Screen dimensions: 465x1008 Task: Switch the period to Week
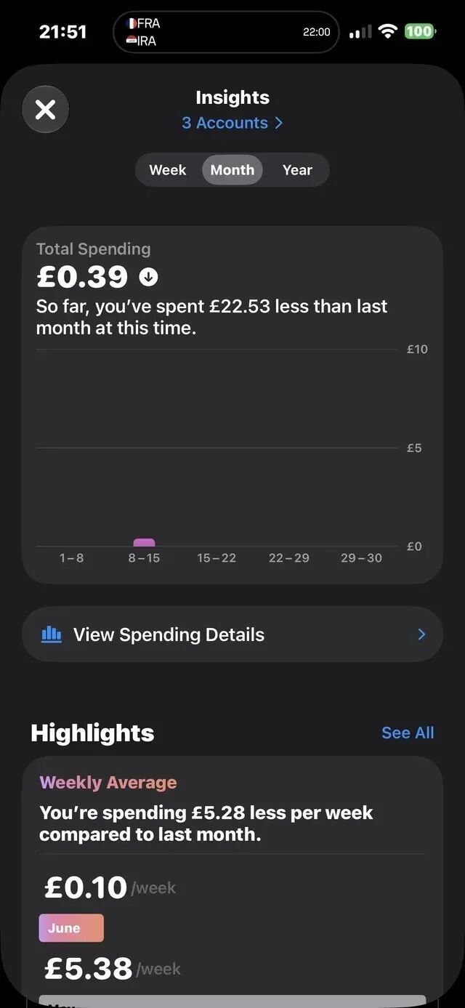coord(168,170)
